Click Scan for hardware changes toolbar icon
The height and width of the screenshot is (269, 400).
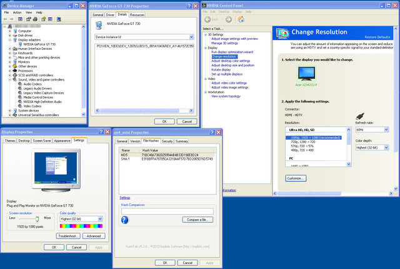coord(59,19)
